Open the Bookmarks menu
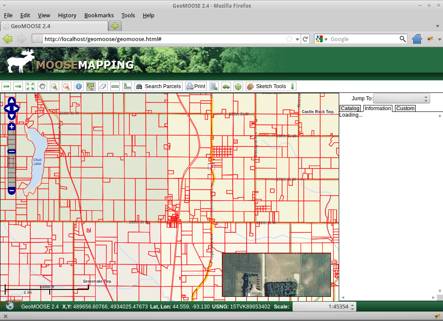 coord(99,16)
